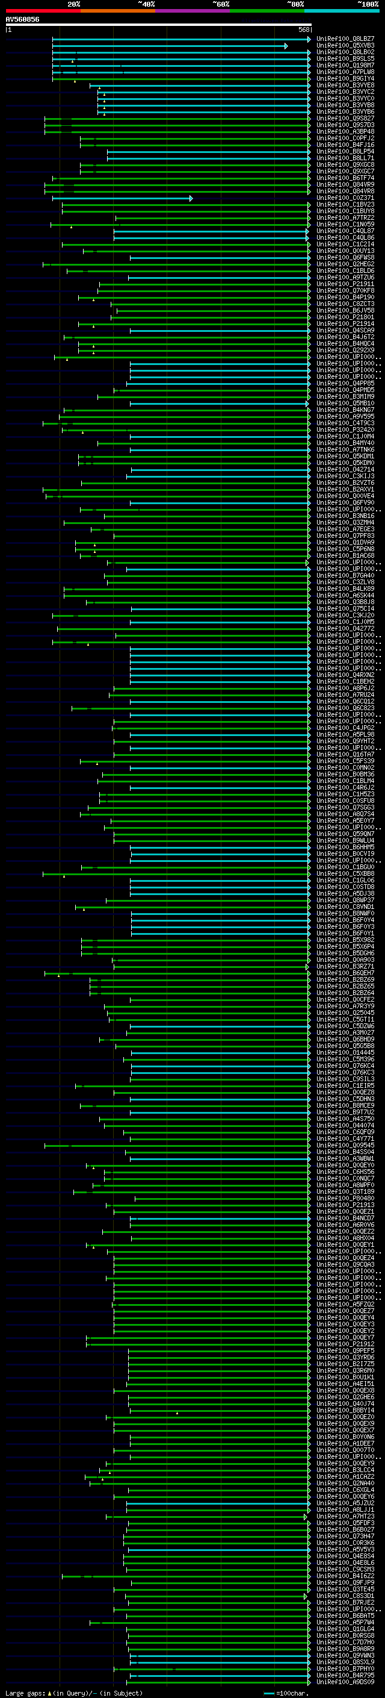Viewport: 385px width, 1698px height.
Task: Click the white query sequence bar
Action: point(159,24)
